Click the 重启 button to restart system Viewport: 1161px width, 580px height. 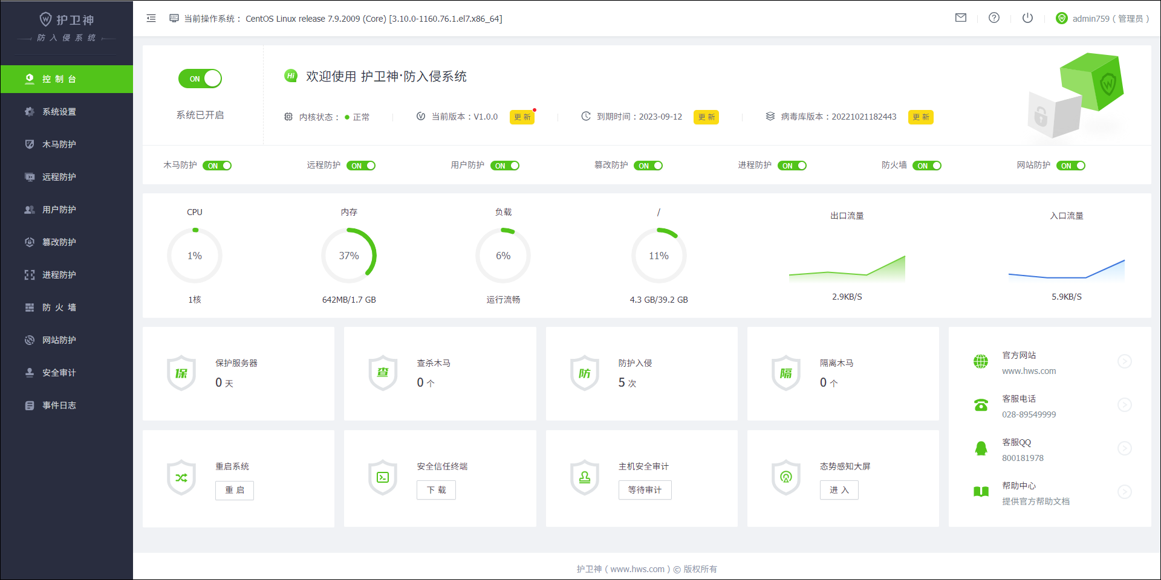tap(234, 490)
